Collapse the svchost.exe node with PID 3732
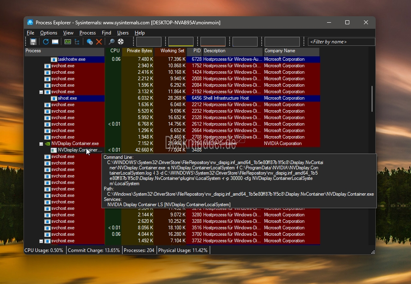 click(x=41, y=241)
